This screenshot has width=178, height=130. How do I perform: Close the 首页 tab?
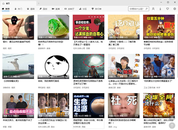coord(33,3)
